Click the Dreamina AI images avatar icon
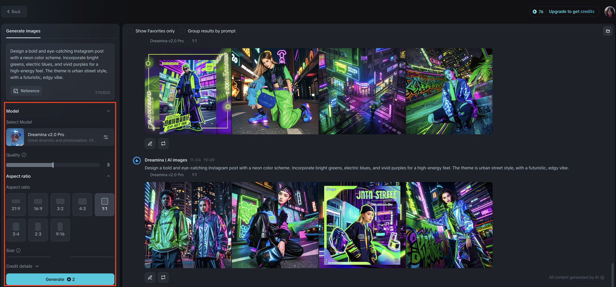 (137, 160)
